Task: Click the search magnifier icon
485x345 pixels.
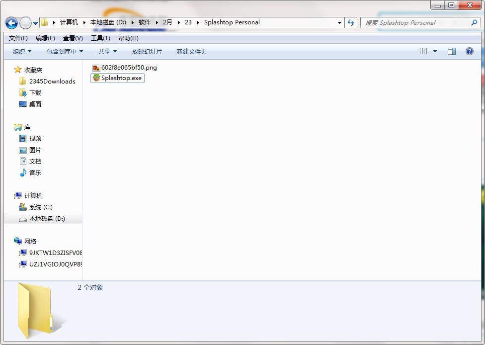Action: tap(474, 22)
